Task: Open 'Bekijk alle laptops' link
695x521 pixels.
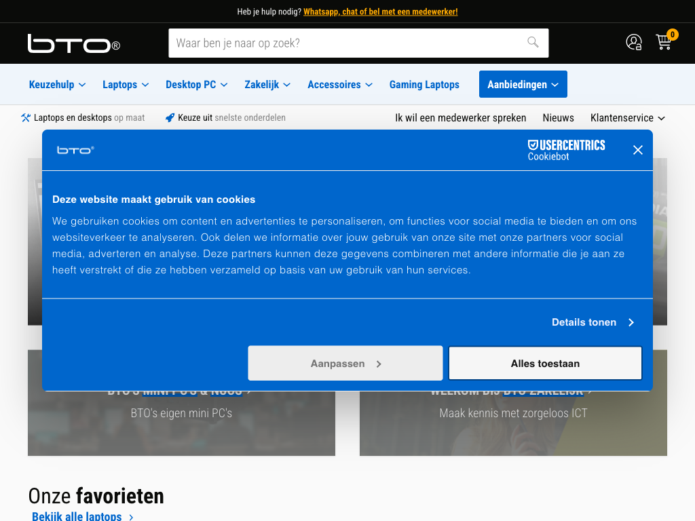Action: pos(82,516)
